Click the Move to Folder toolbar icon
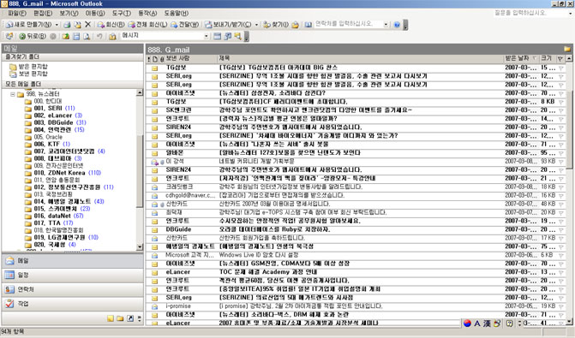575x338 pixels. click(x=77, y=25)
